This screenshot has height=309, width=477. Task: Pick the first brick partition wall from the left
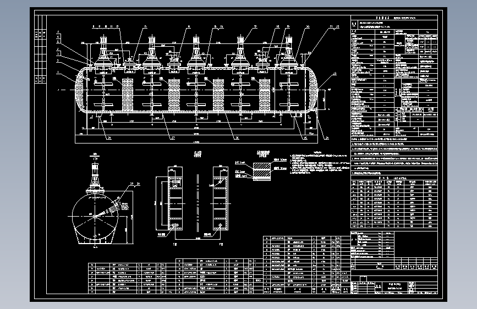[128, 95]
